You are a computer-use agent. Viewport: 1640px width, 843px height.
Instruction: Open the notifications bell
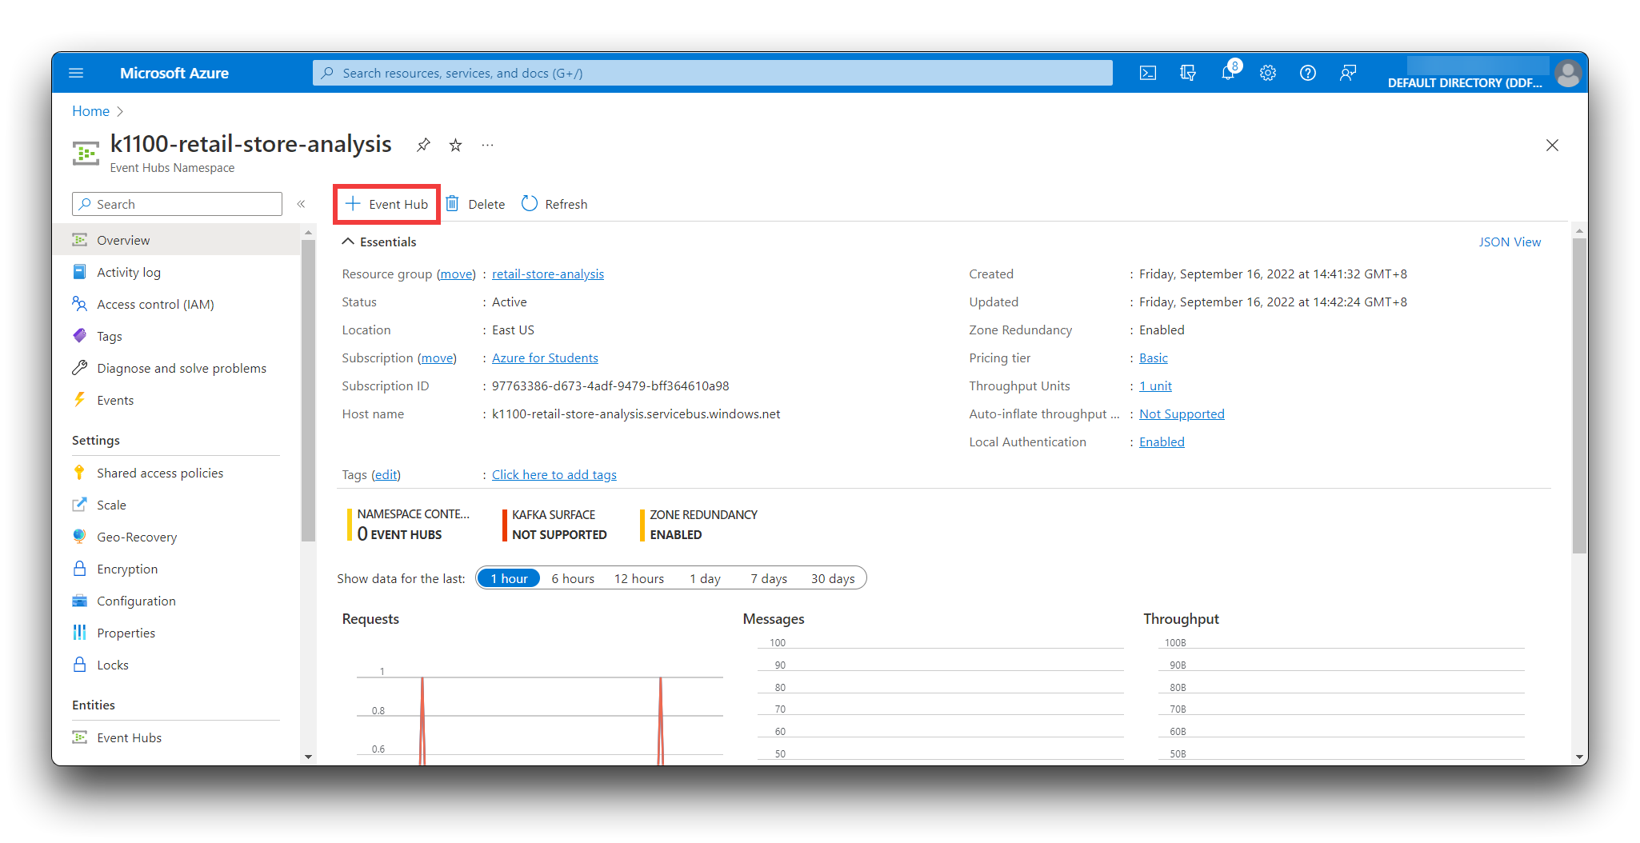pyautogui.click(x=1228, y=73)
